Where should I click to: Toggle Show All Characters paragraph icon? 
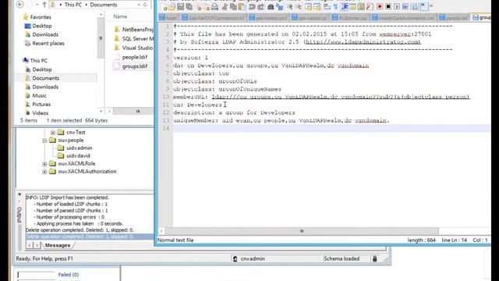tap(335, 6)
